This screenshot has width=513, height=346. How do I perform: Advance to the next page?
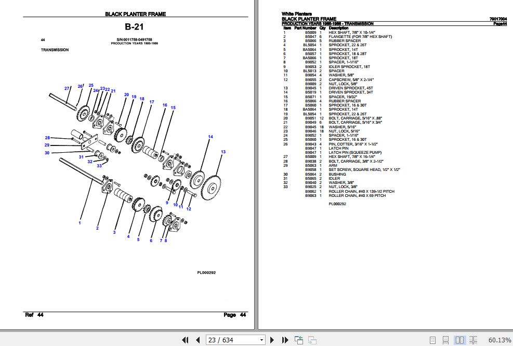click(272, 340)
